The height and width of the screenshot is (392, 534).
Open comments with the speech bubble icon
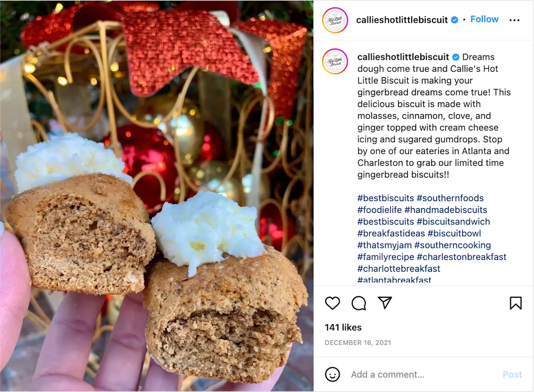tap(359, 303)
